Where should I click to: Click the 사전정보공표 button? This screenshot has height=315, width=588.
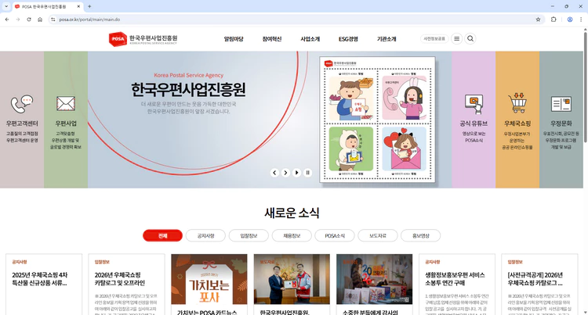[434, 38]
